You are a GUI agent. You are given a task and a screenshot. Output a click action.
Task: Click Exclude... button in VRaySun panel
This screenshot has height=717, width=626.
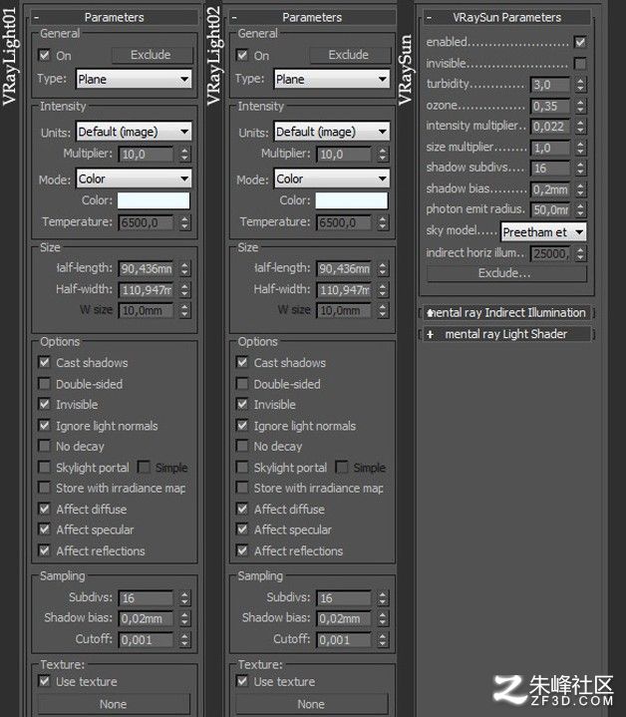[506, 273]
